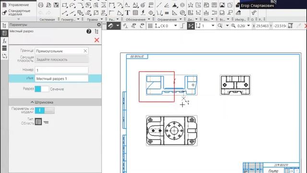This screenshot has height=173, width=307.
Task: Apply the concentric circles constraint
Action: click(x=182, y=5)
